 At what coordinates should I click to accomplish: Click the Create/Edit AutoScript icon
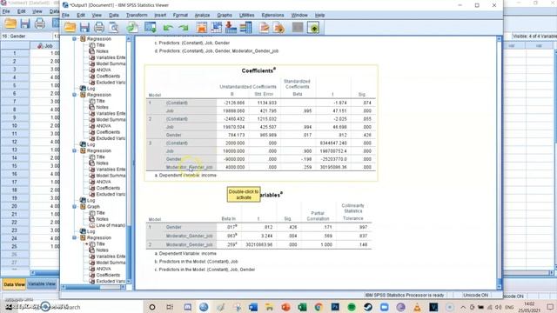[264, 27]
